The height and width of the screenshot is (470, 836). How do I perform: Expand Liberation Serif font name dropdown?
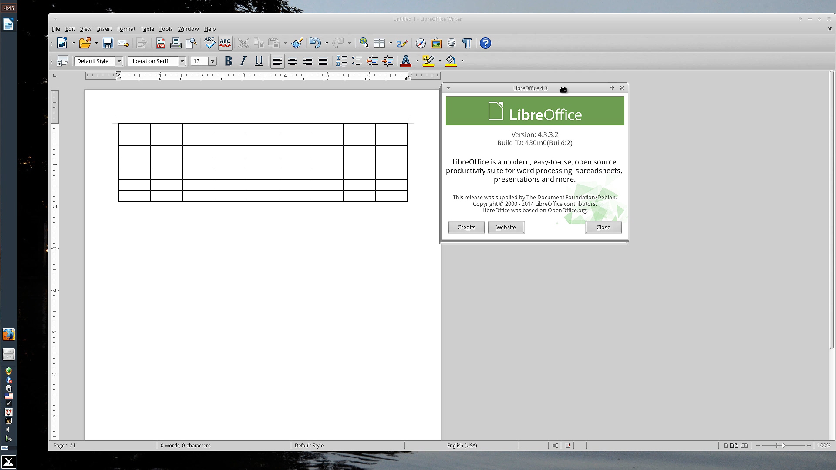[x=182, y=61]
